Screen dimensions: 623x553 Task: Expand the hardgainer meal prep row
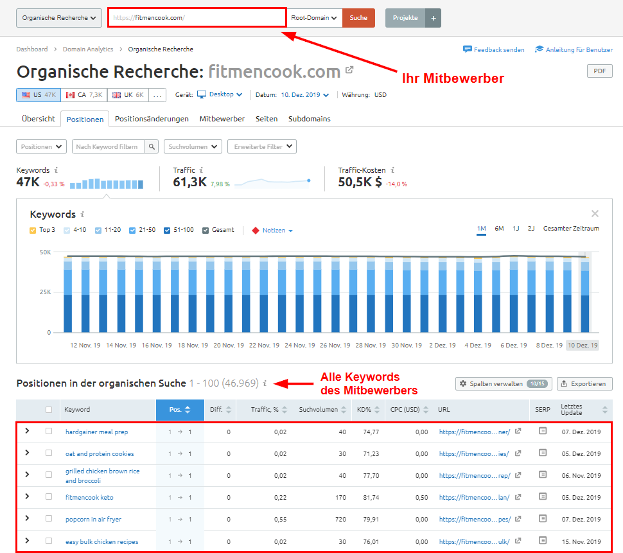tap(27, 430)
